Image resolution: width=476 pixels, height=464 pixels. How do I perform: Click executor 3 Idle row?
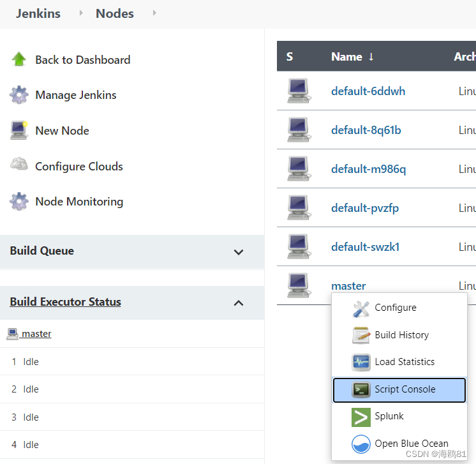tap(132, 417)
